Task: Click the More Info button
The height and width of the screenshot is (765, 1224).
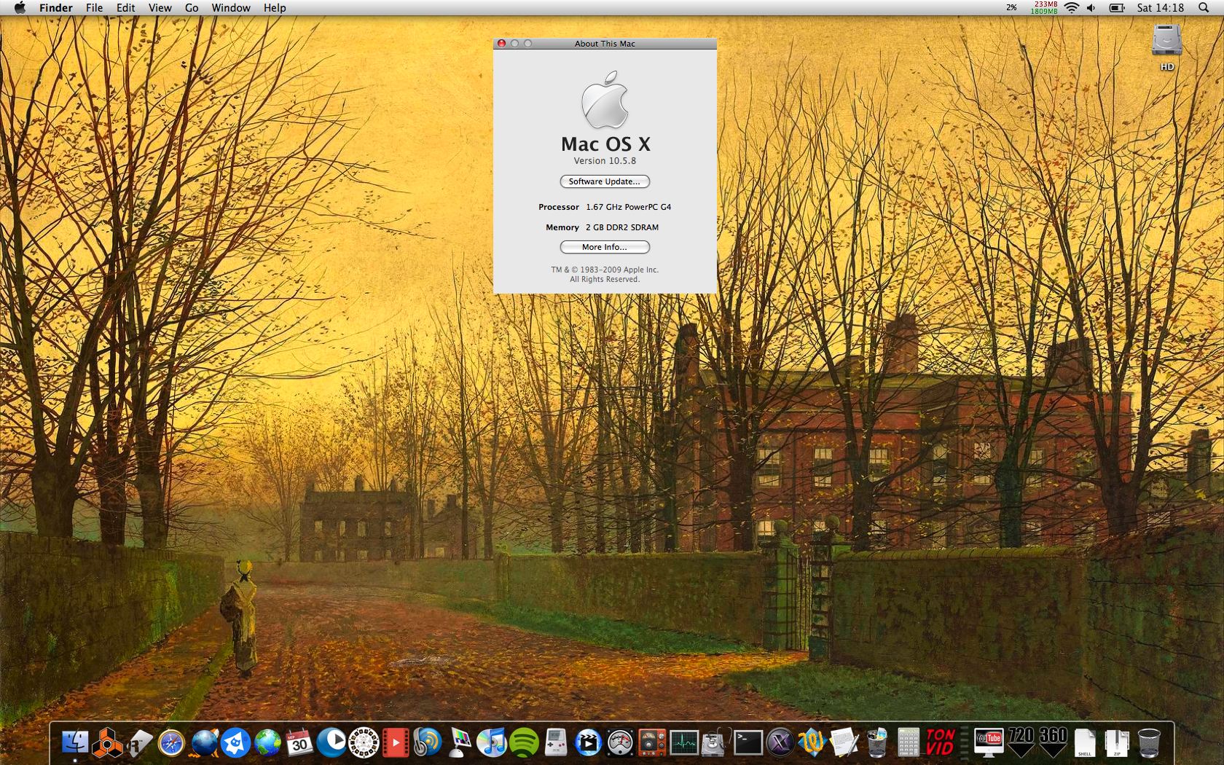Action: (x=605, y=247)
